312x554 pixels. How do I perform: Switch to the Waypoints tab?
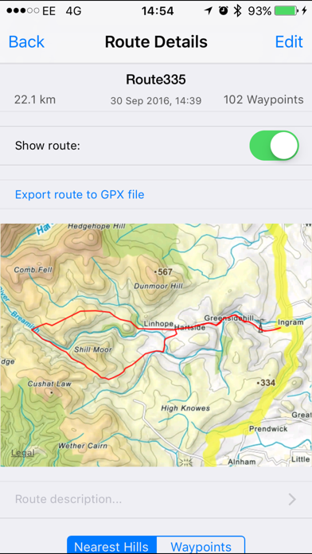(x=201, y=545)
